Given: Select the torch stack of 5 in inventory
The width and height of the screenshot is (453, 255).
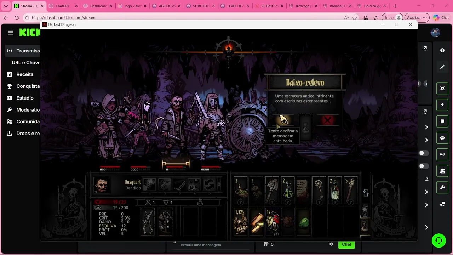Looking at the screenshot, I should (351, 191).
